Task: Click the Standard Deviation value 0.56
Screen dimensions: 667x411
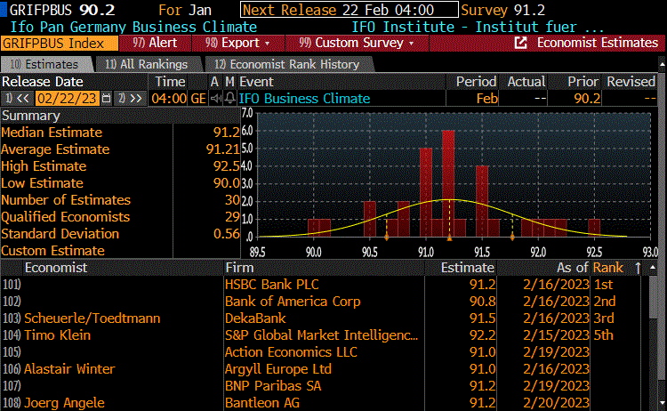Action: 226,234
